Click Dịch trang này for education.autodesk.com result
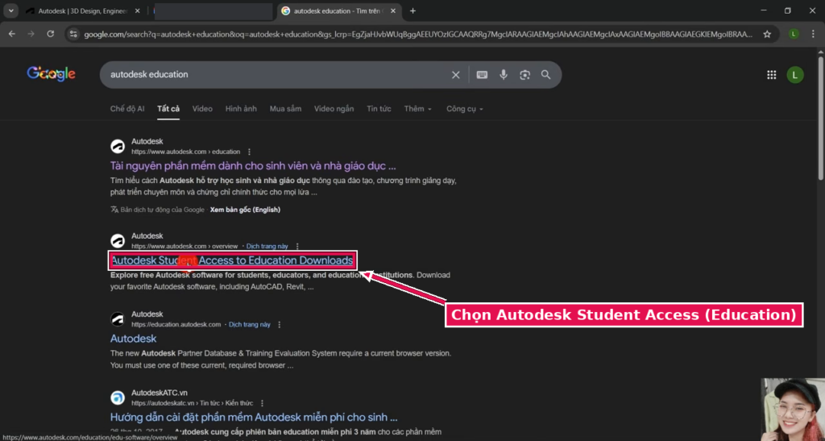The width and height of the screenshot is (825, 441). pyautogui.click(x=250, y=325)
